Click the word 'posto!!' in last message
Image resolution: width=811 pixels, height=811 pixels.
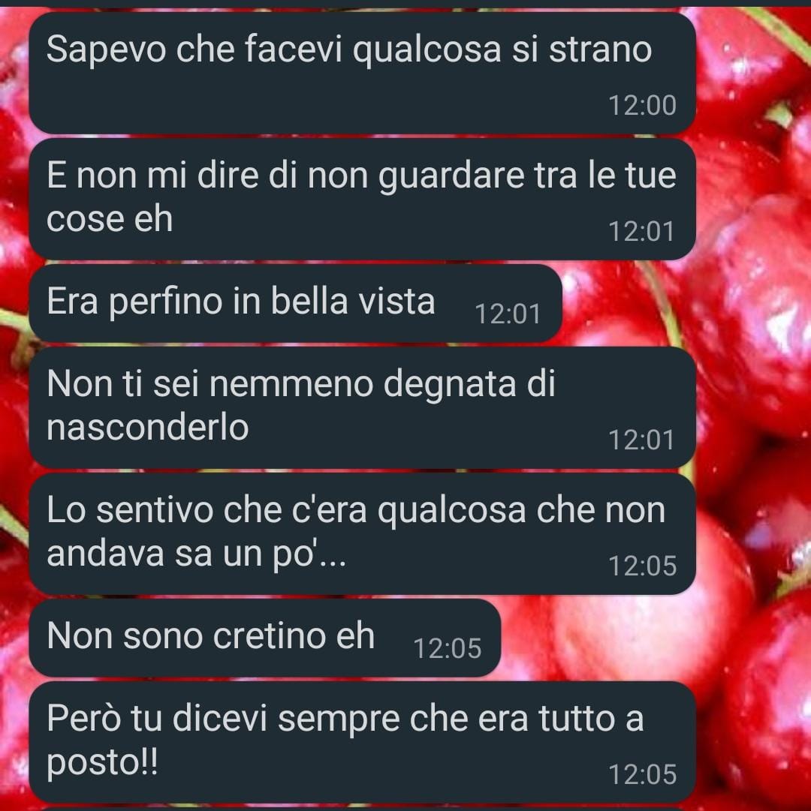(102, 764)
